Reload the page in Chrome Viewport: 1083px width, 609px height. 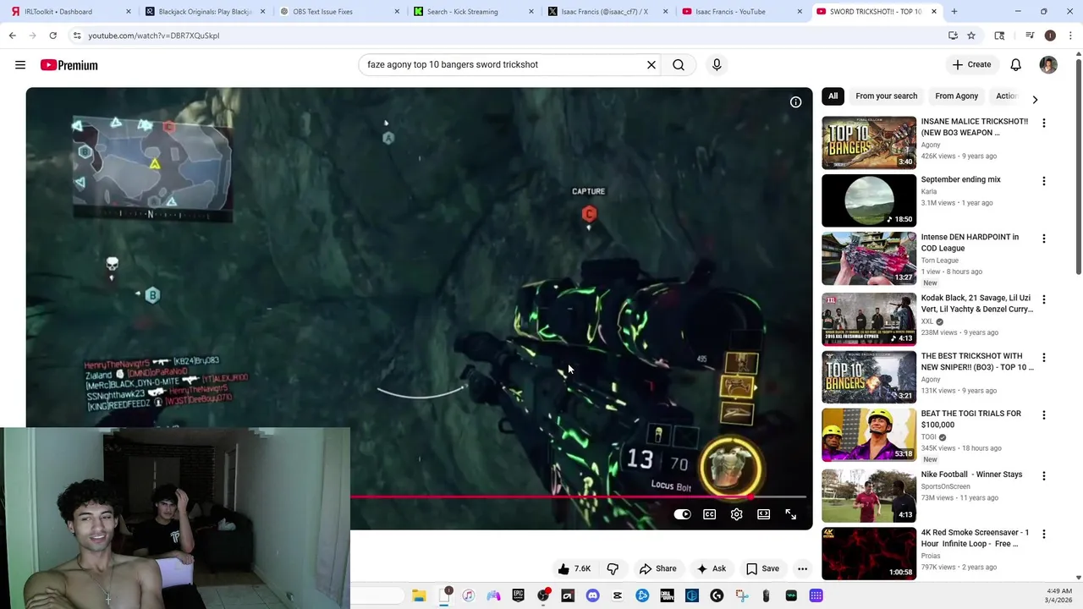[x=52, y=36]
